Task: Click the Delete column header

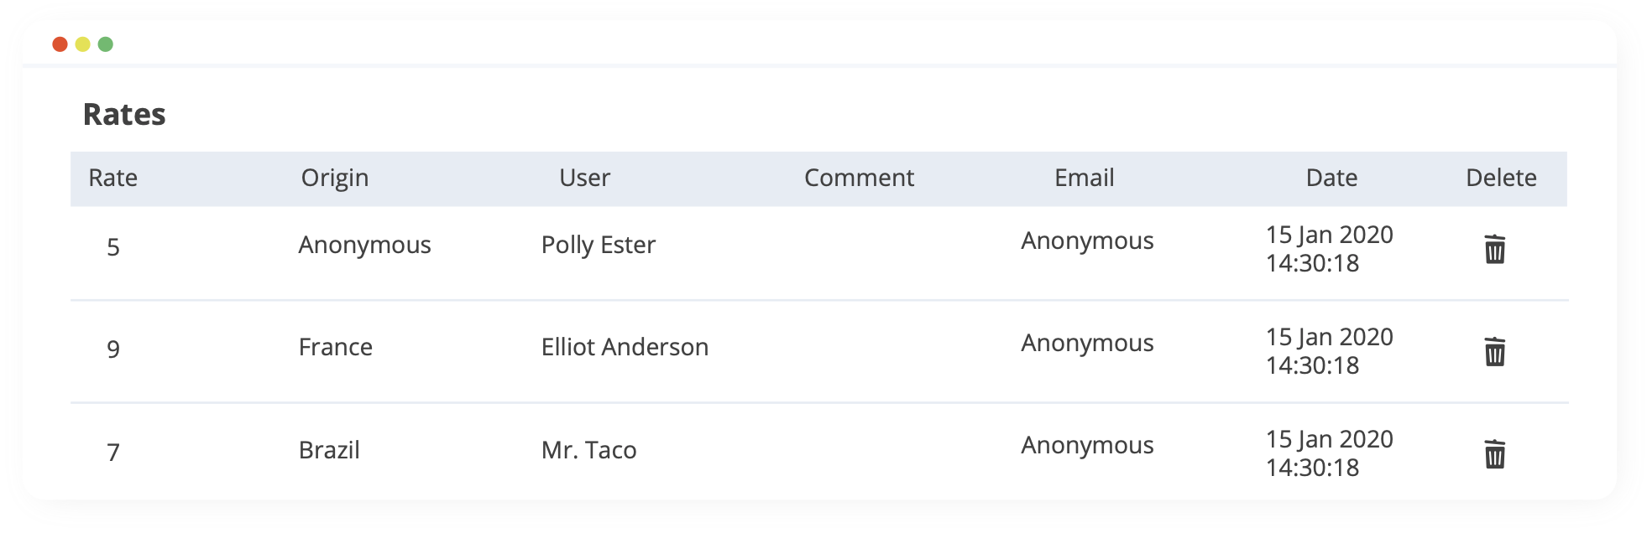Action: [x=1501, y=178]
